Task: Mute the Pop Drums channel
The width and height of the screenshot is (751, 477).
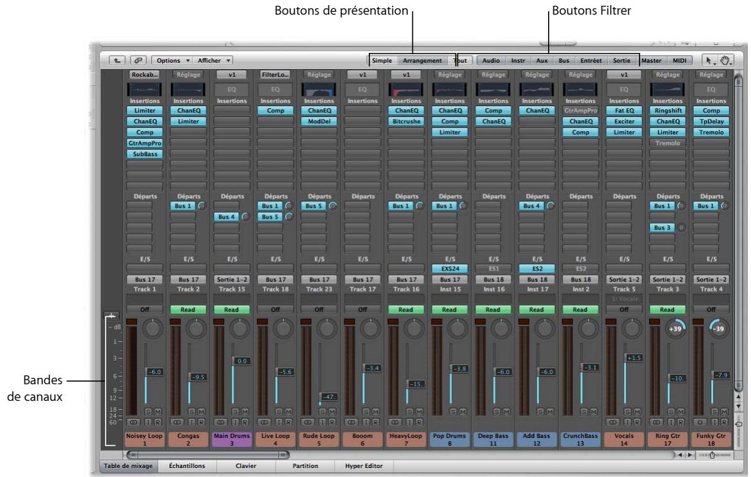Action: (463, 412)
